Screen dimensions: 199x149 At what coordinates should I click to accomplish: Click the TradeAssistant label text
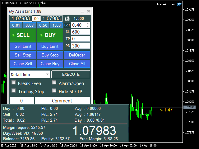[x=166, y=4]
